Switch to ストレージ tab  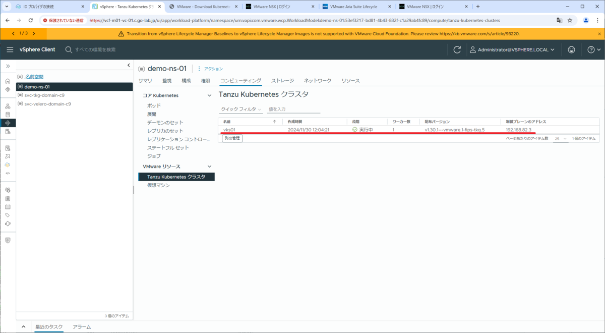tap(282, 81)
